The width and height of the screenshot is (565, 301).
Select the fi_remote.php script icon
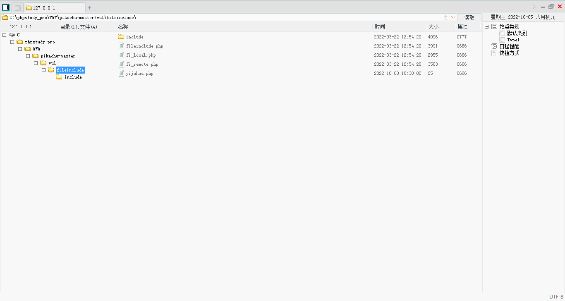121,64
